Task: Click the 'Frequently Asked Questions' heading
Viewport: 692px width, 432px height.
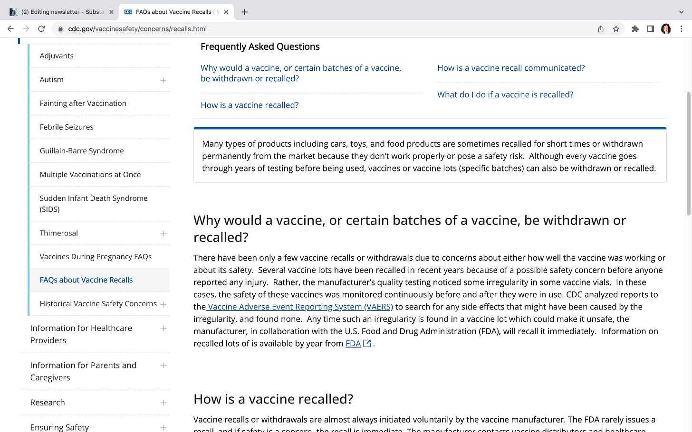Action: 260,47
